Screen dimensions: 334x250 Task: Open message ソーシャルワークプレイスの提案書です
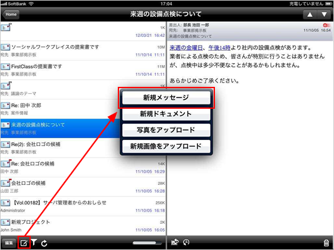[83, 51]
